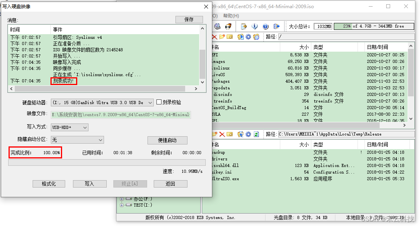Click the local 路径 field C:\Users path
The height and width of the screenshot is (226, 420).
[346, 134]
